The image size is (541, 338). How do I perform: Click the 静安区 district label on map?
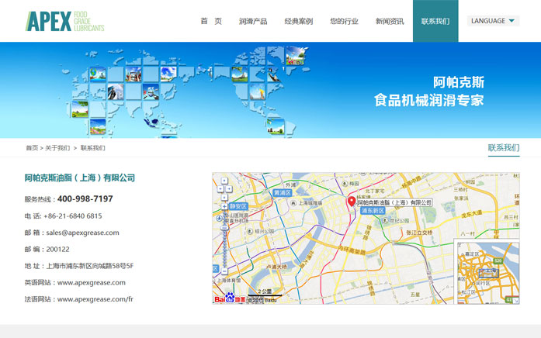pos(238,206)
